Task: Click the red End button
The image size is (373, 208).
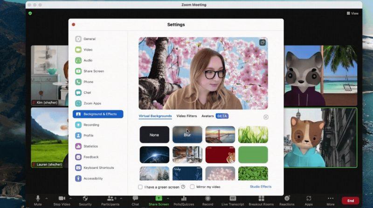Action: click(x=351, y=201)
